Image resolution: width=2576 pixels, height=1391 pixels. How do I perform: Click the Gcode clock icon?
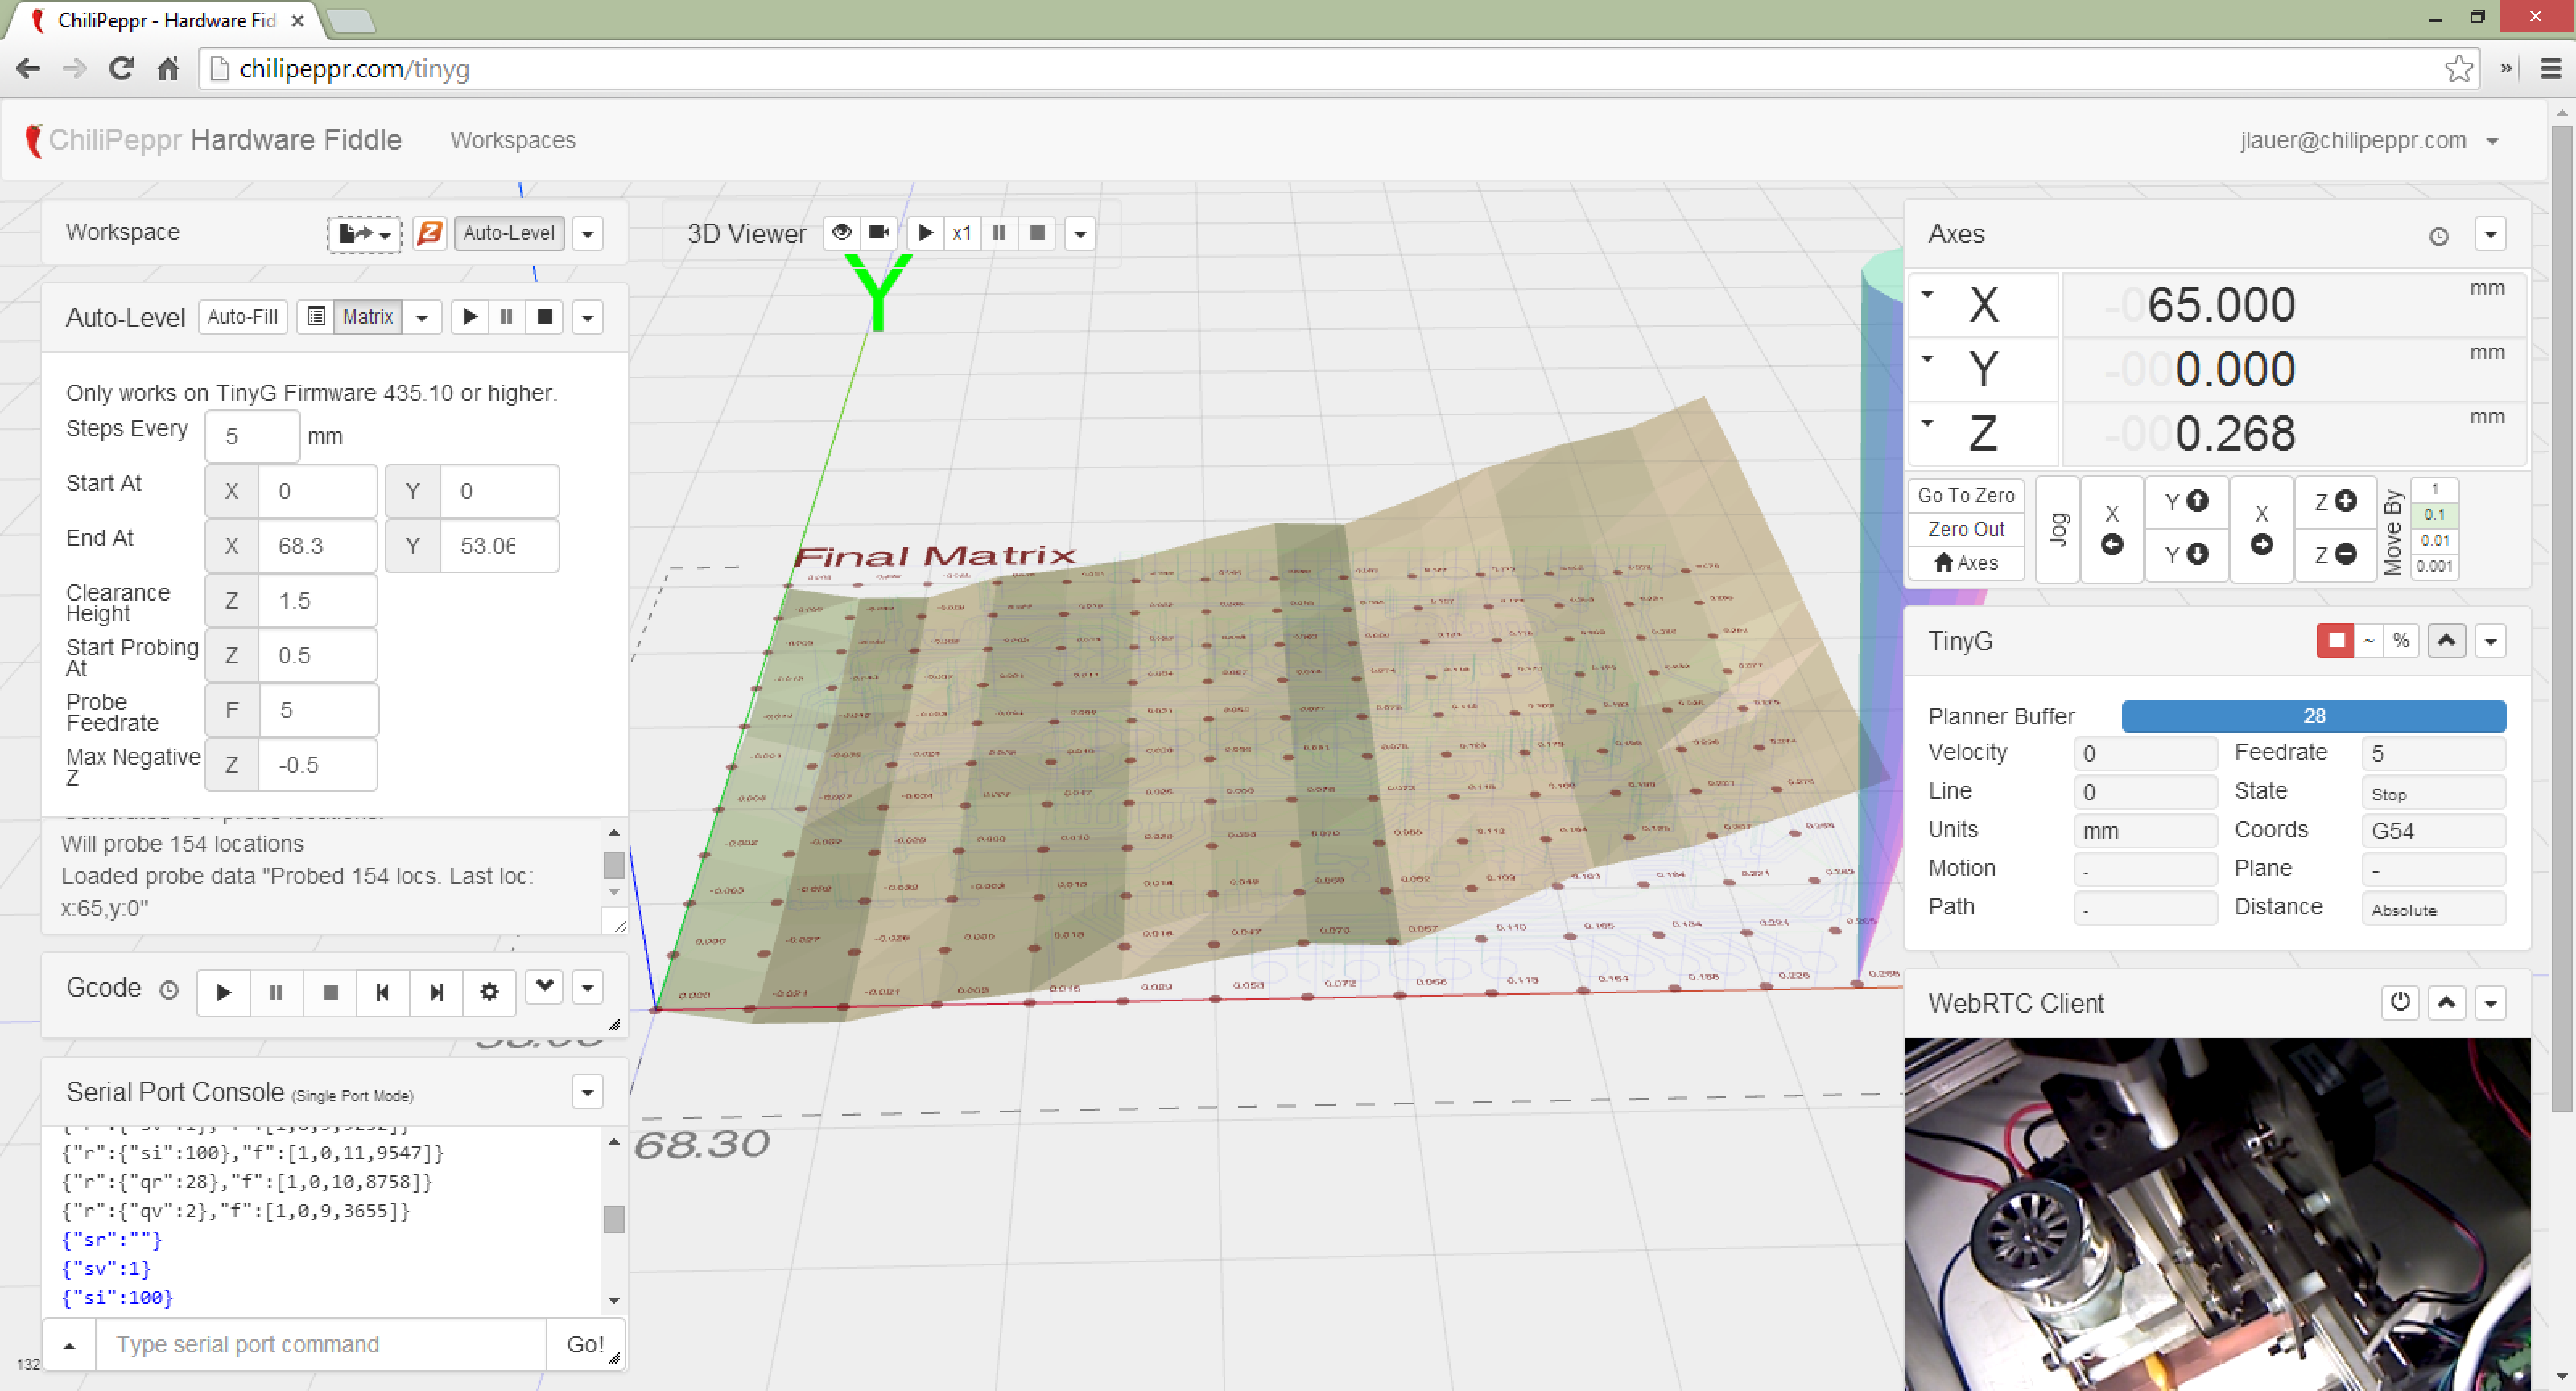tap(169, 989)
